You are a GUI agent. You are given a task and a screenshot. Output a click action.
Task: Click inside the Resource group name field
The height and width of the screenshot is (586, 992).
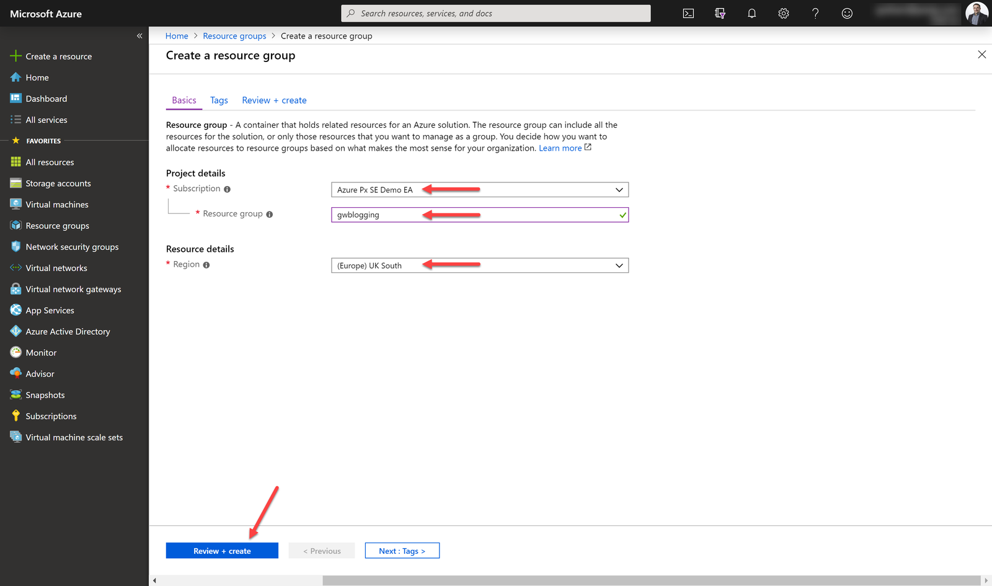(x=434, y=215)
